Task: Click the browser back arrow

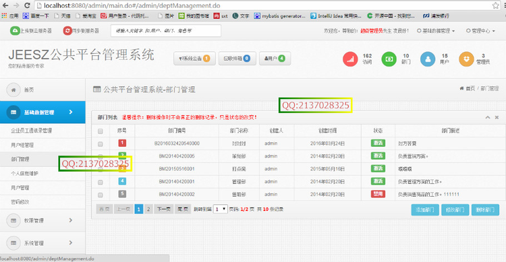Action: point(5,5)
